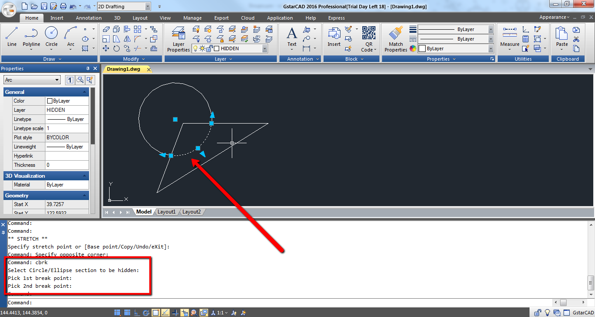
Task: Switch to the Layout1 tab
Action: 166,212
